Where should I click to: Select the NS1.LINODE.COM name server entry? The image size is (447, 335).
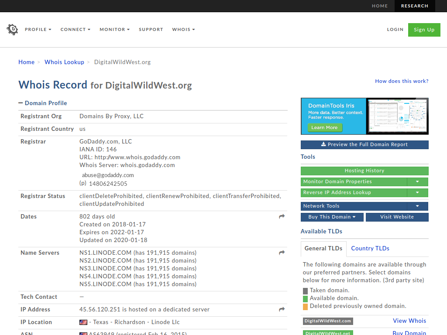[138, 253]
